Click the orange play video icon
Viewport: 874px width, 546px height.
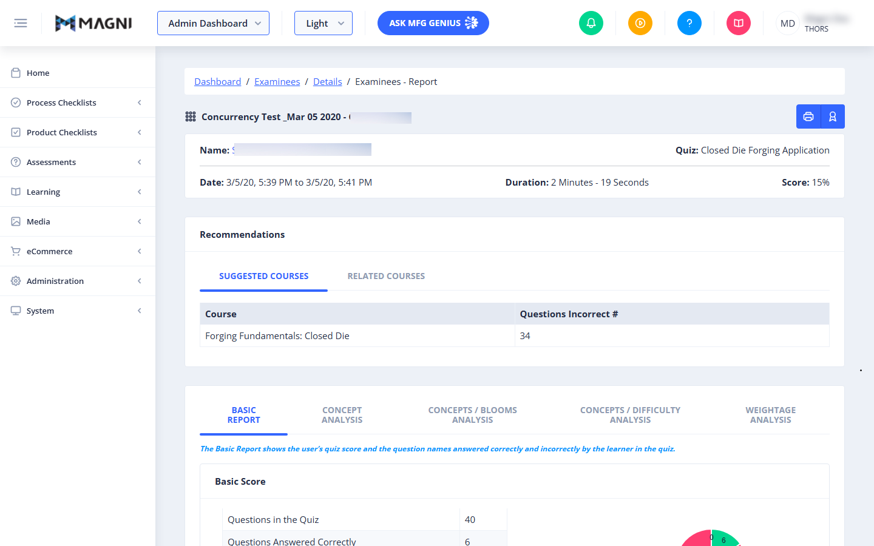click(x=640, y=23)
